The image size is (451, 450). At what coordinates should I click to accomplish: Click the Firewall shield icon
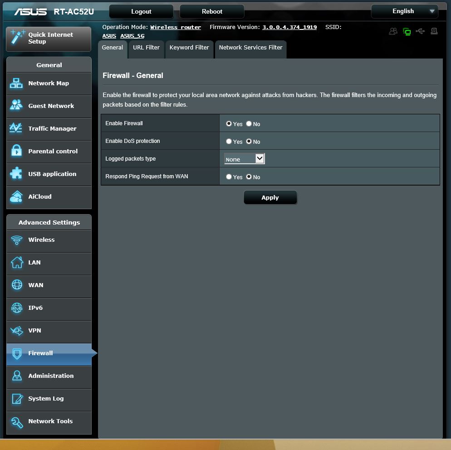coord(17,353)
